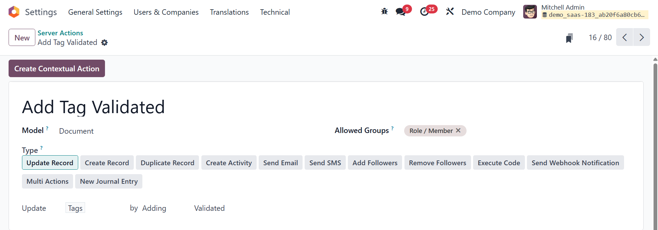658x230 pixels.
Task: Open the conversations chat icon
Action: point(400,12)
